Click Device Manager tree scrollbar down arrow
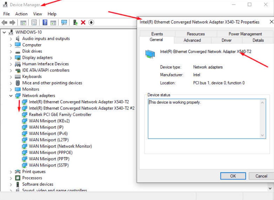The width and height of the screenshot is (274, 200). [270, 188]
